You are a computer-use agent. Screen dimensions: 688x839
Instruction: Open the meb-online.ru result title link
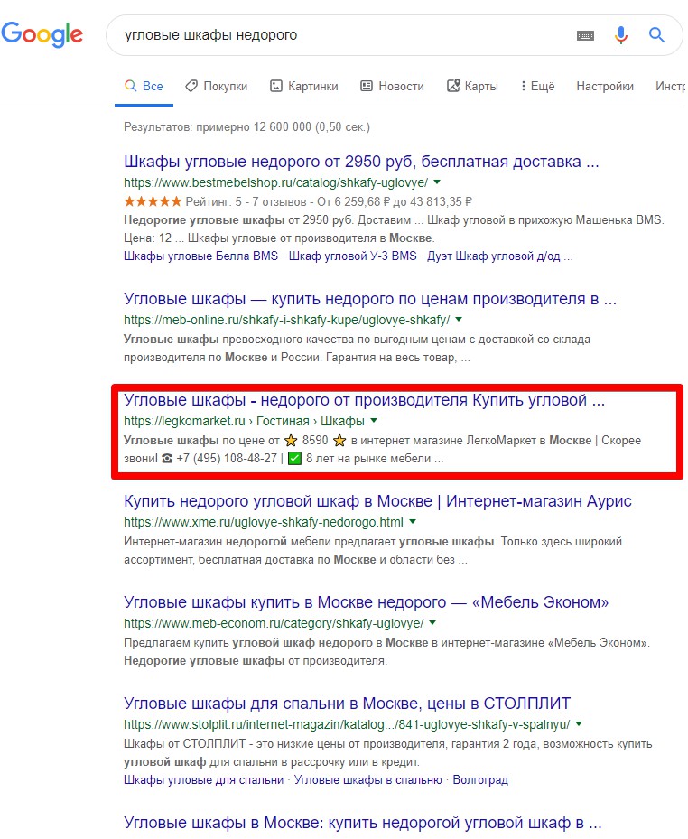(x=369, y=299)
